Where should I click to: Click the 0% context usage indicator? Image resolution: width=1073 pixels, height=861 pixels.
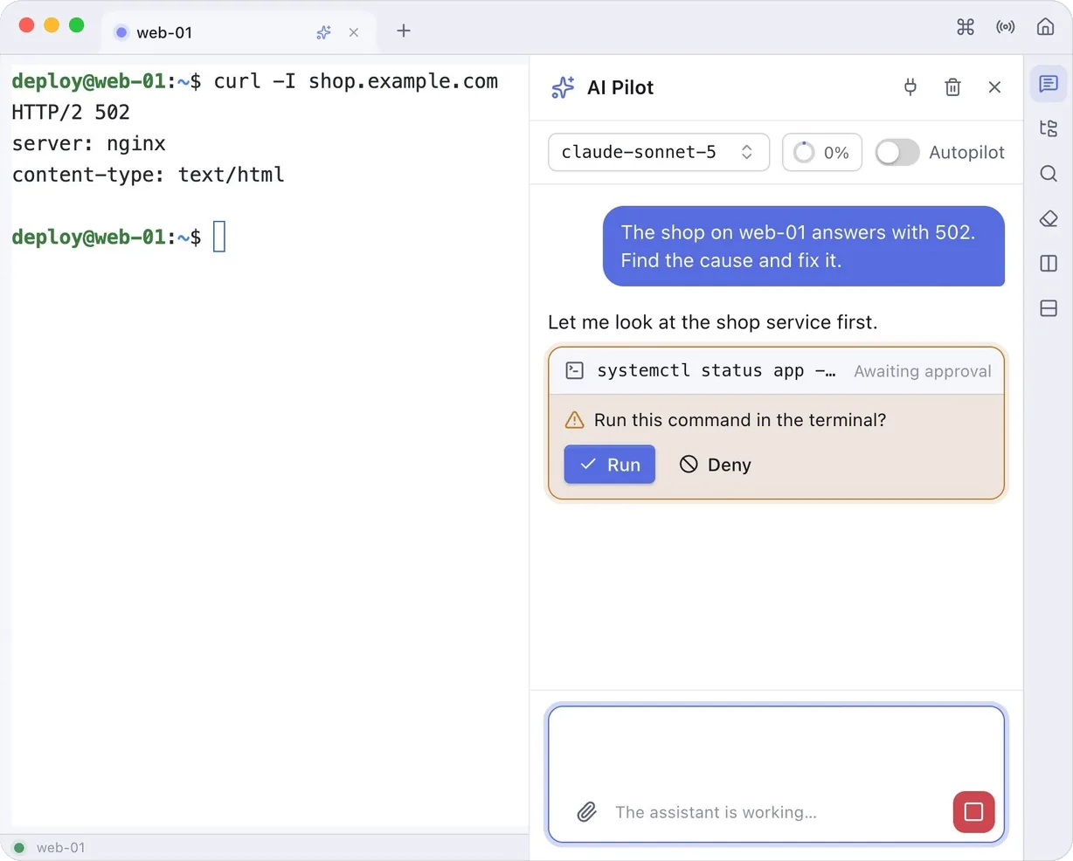coord(822,152)
